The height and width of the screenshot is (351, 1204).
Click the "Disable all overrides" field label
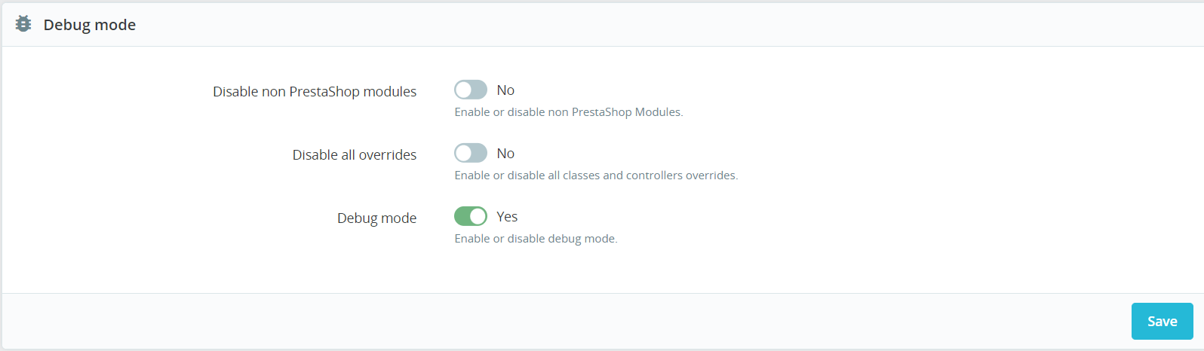tap(355, 155)
